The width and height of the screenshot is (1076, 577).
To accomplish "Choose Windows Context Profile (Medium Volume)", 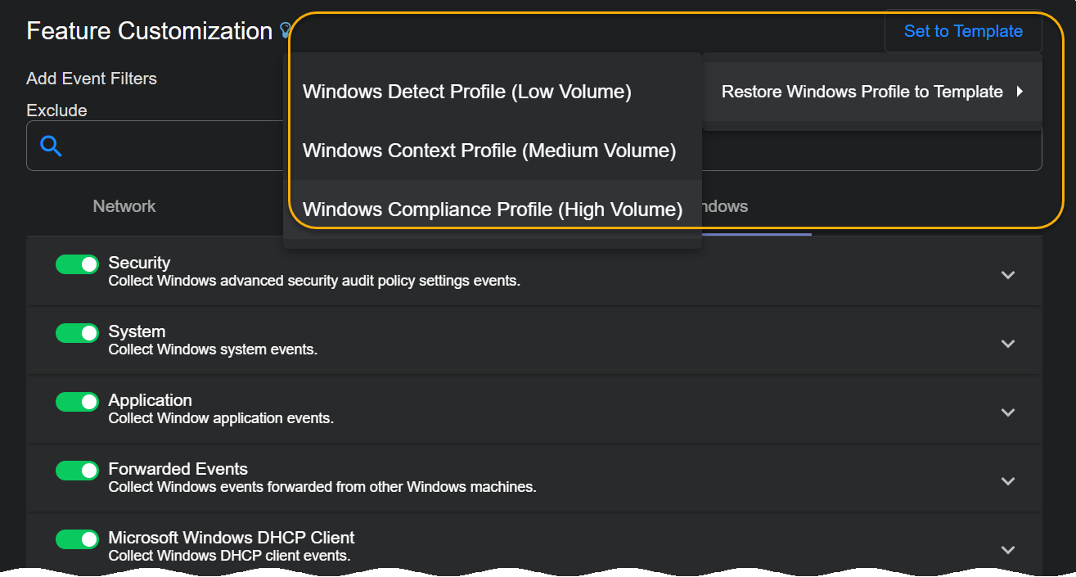I will 488,151.
